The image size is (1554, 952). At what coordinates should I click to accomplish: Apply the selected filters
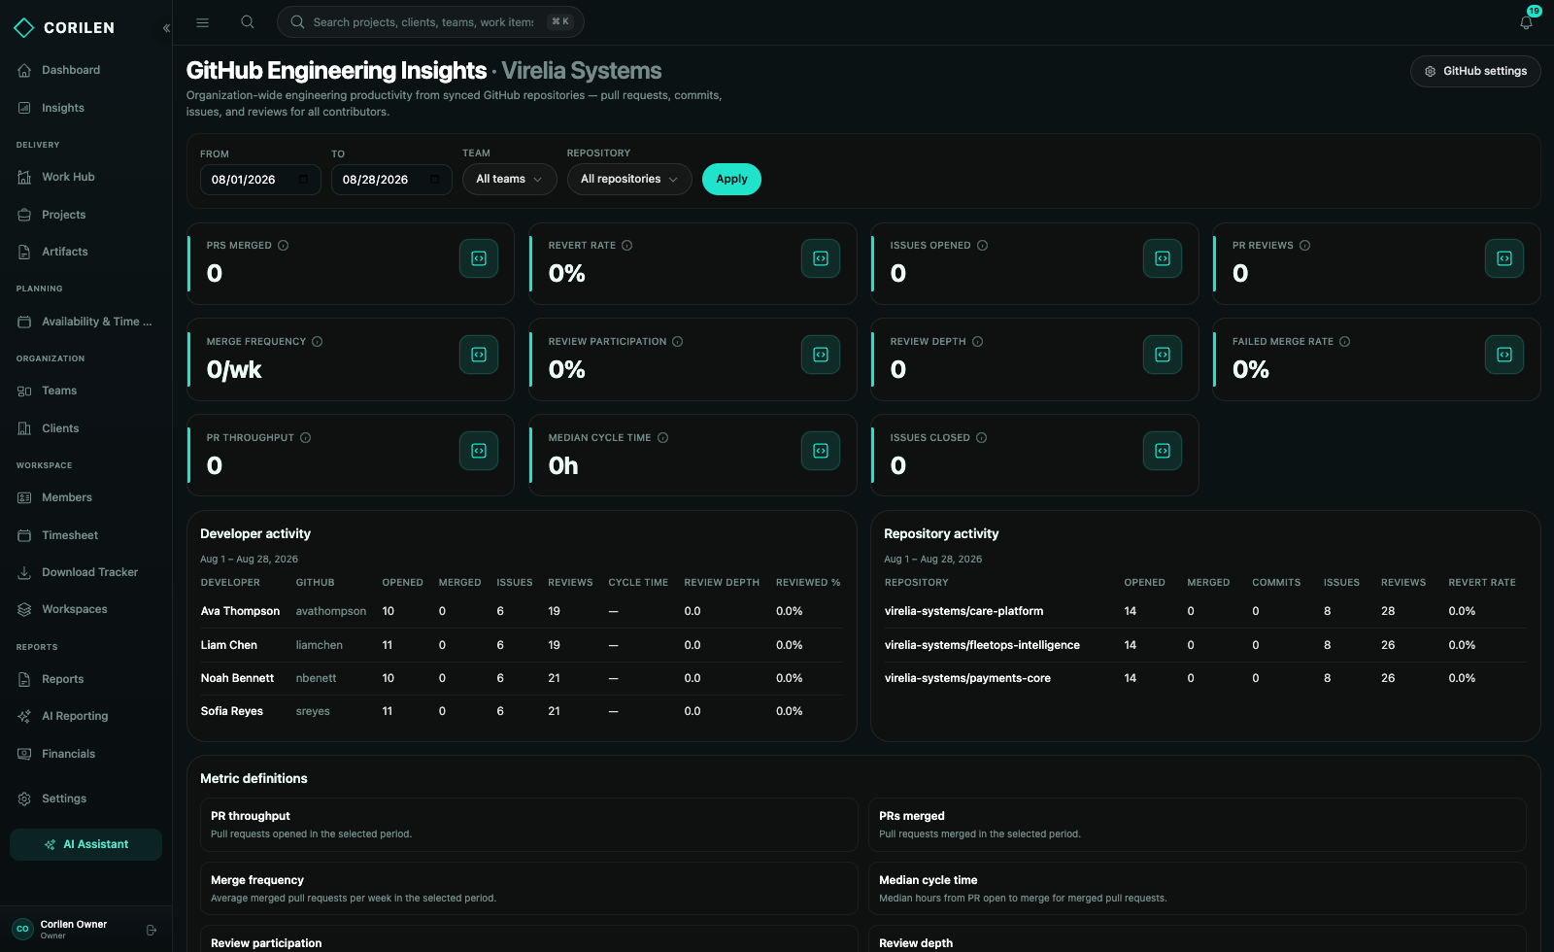(x=731, y=180)
